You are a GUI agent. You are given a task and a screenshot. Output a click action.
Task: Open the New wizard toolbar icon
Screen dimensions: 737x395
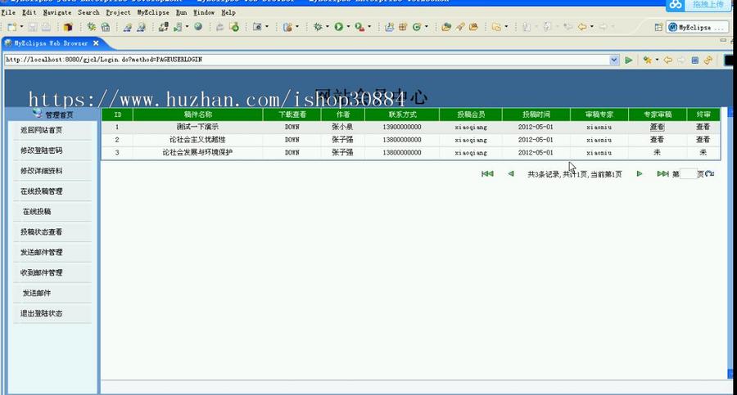pyautogui.click(x=11, y=27)
